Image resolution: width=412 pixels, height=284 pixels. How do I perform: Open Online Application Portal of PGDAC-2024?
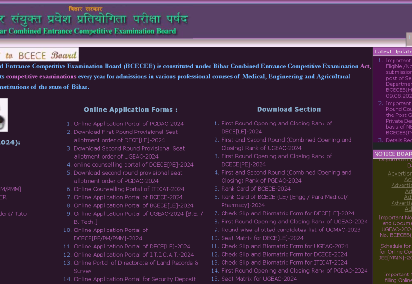[x=128, y=124]
